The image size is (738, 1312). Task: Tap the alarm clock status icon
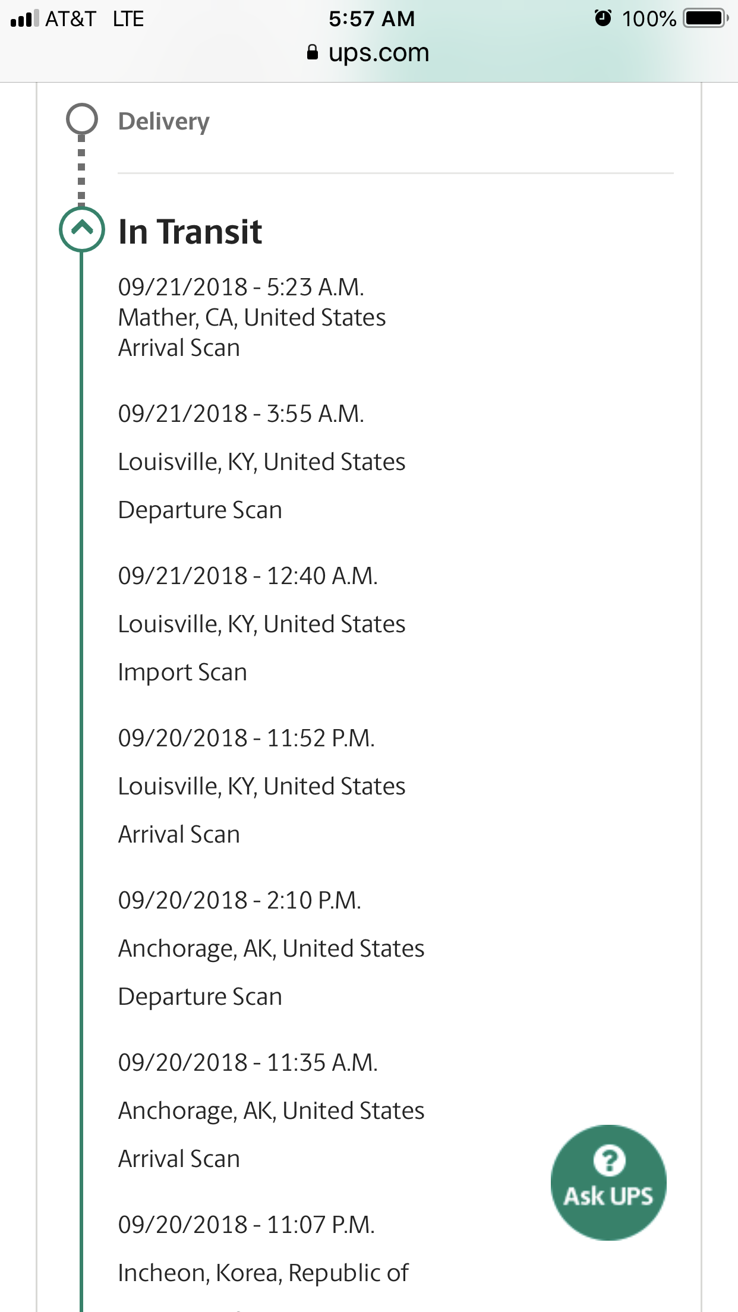[603, 18]
